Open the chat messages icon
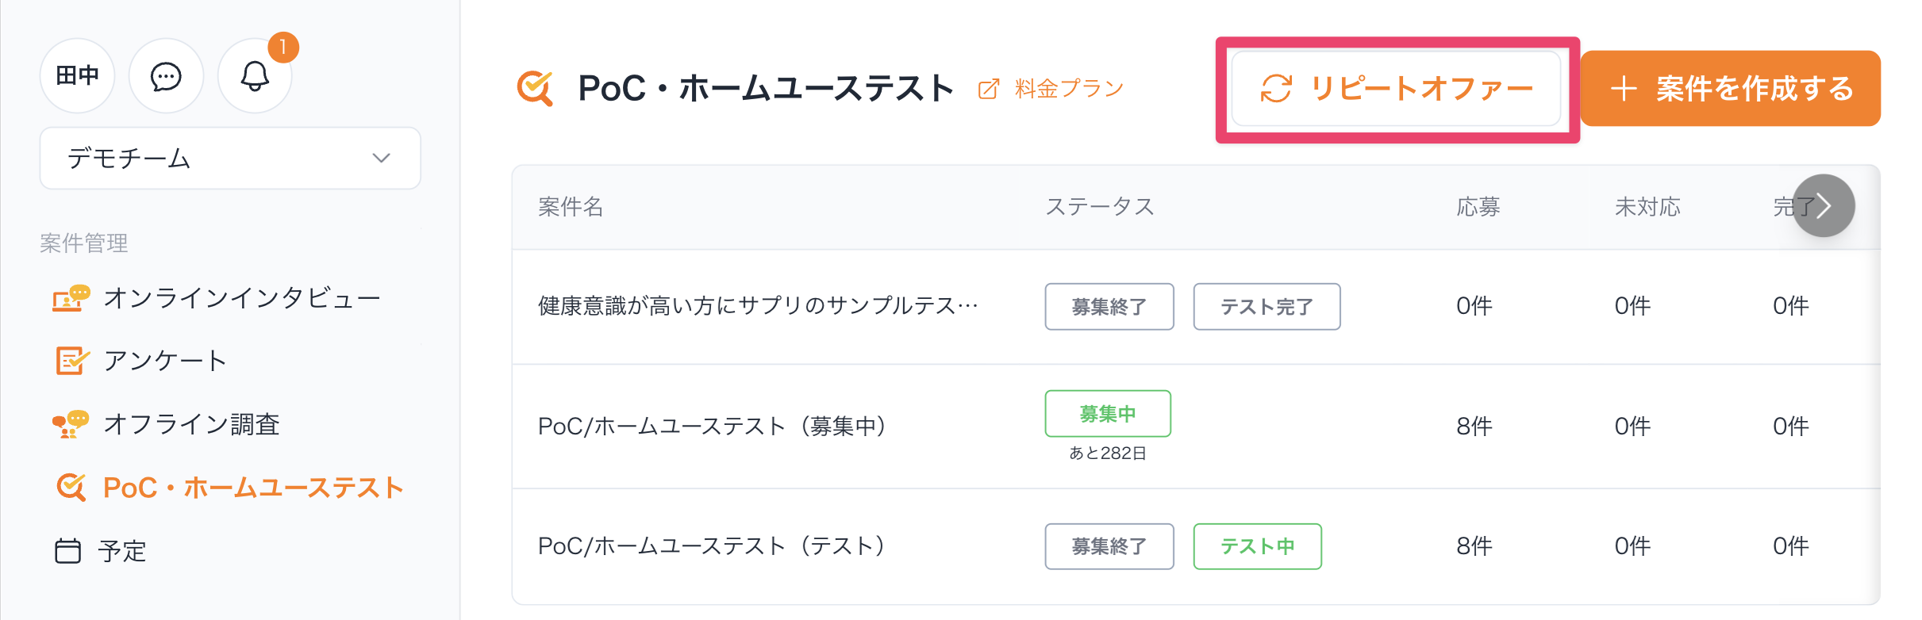 [x=166, y=77]
